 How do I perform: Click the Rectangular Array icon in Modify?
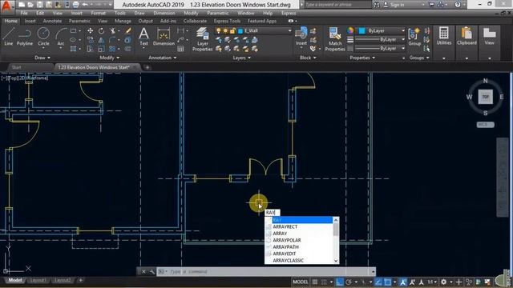pos(112,49)
